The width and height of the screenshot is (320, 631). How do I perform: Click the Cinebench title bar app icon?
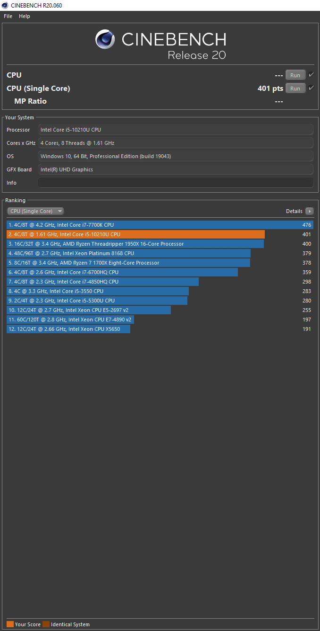pos(6,5)
